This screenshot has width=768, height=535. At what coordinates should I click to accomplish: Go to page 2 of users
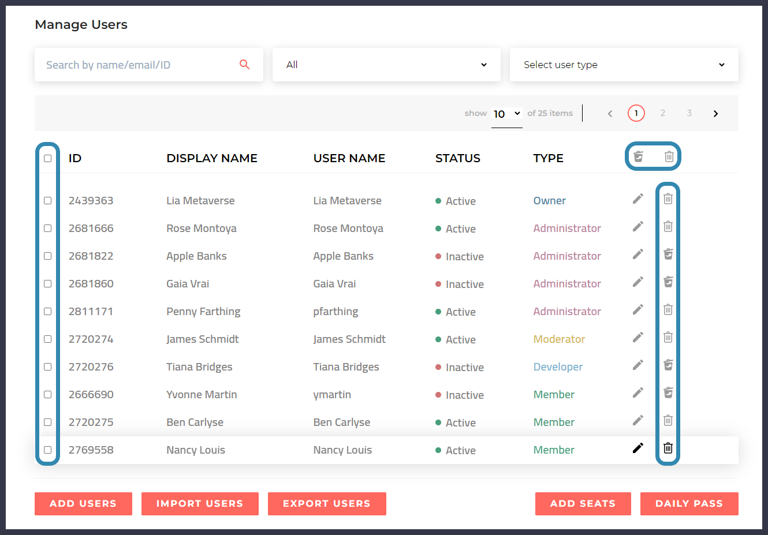pos(662,113)
